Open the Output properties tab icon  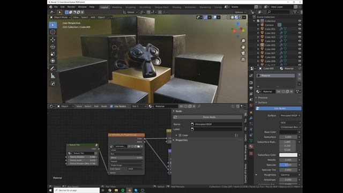coord(251,88)
